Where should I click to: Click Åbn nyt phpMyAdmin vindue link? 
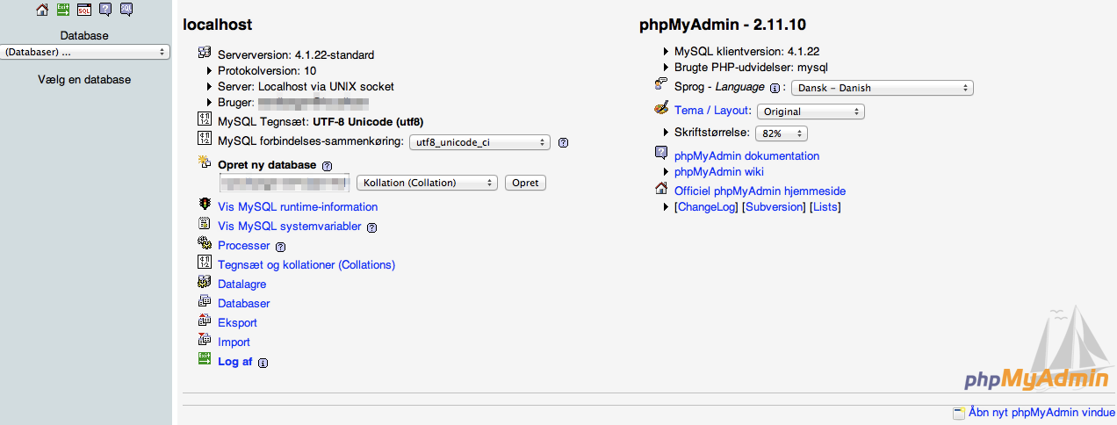point(1041,412)
